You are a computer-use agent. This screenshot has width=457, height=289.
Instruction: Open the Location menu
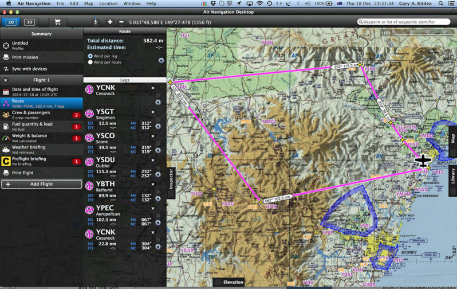(108, 3)
